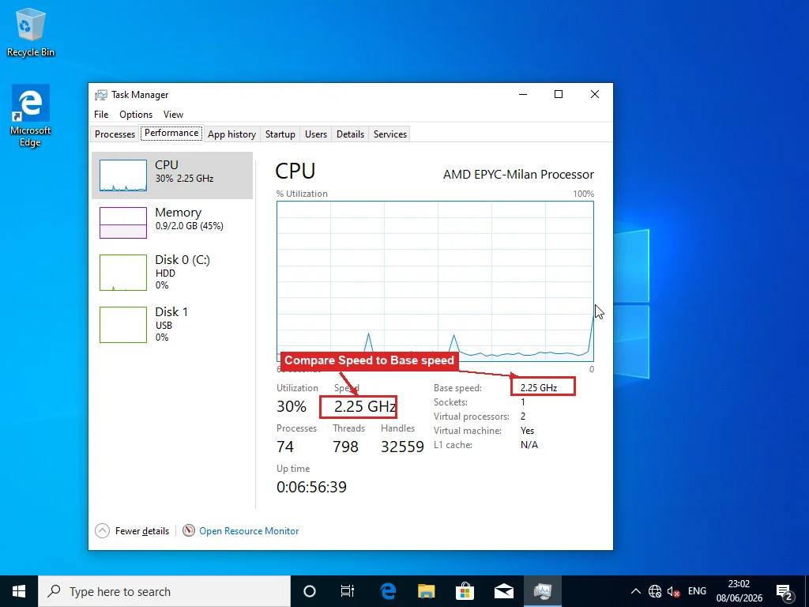Show hidden system tray icons
809x607 pixels.
636,591
